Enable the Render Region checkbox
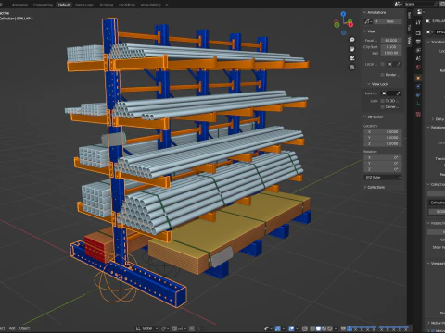The height and width of the screenshot is (333, 445). tap(383, 75)
